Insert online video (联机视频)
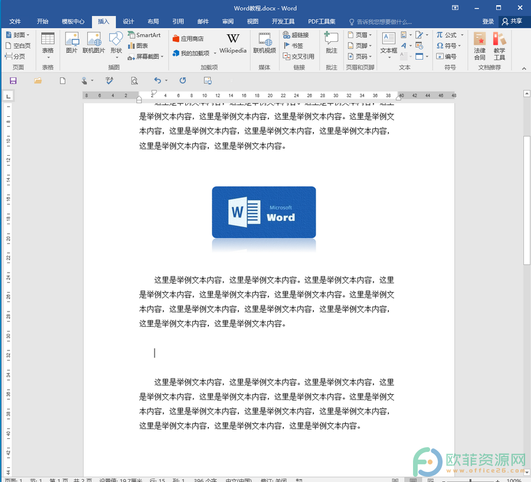 [x=265, y=43]
